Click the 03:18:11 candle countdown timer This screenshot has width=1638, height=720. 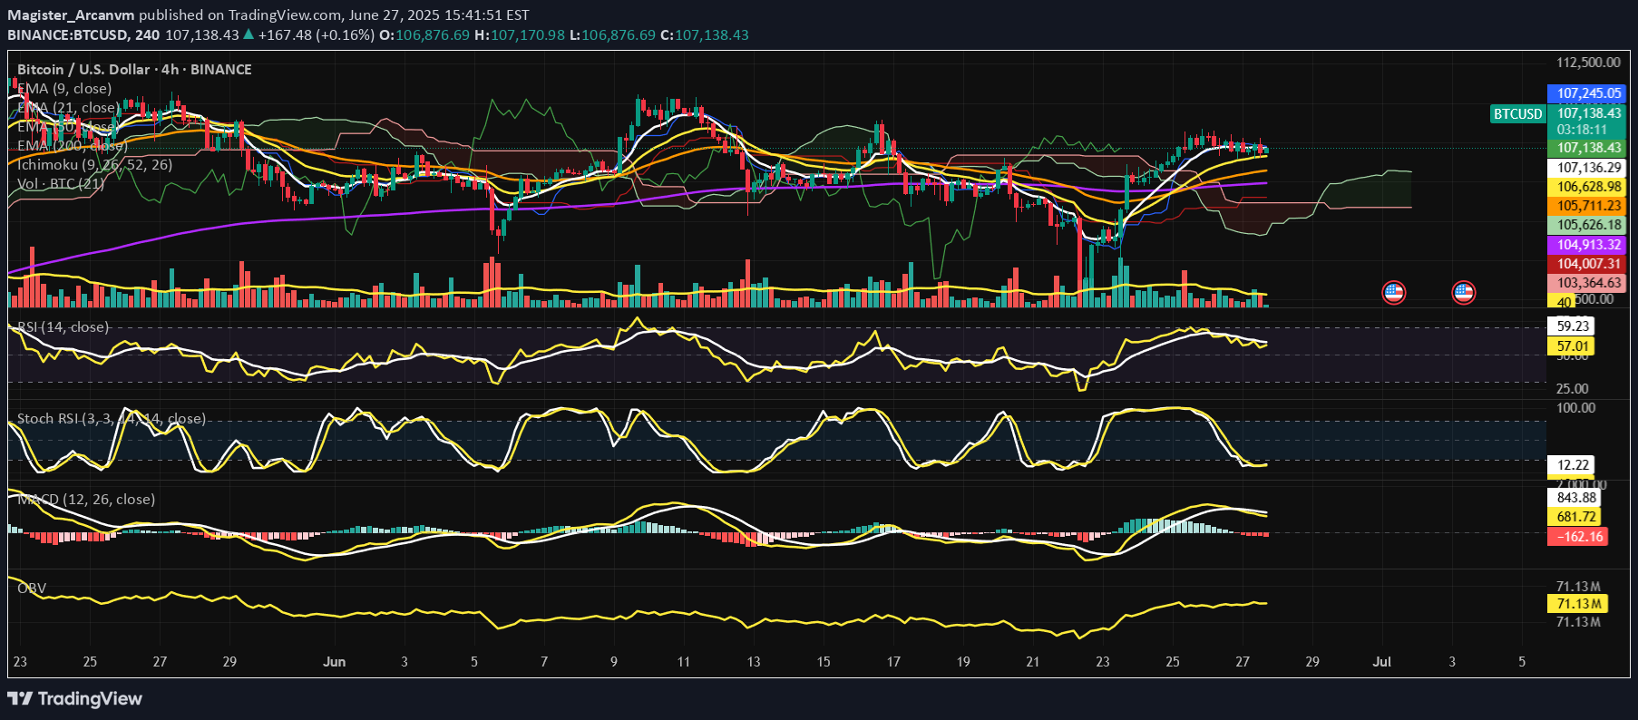click(x=1582, y=130)
